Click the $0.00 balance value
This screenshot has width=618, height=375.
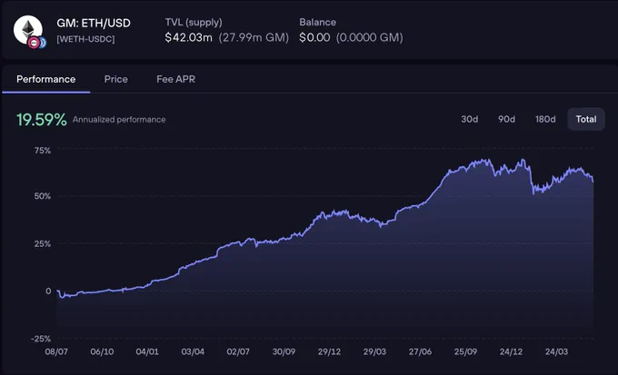pos(314,37)
